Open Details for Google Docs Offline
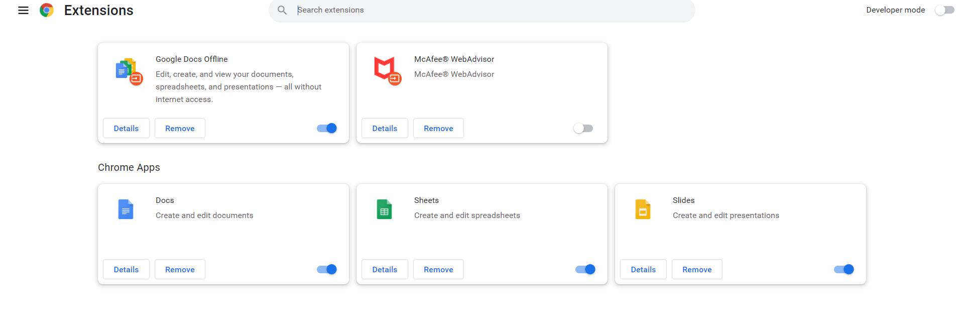 [x=126, y=128]
